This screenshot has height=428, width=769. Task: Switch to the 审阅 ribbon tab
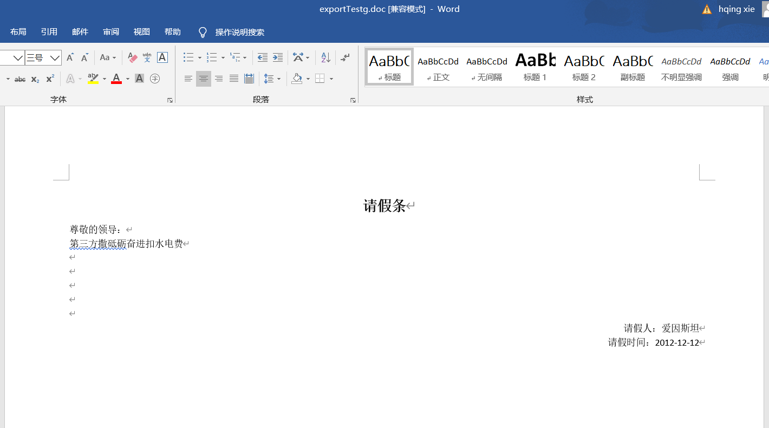110,31
